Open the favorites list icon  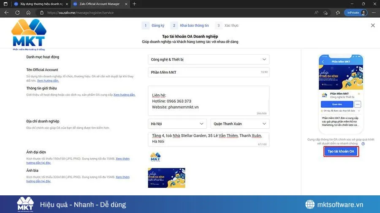click(338, 13)
